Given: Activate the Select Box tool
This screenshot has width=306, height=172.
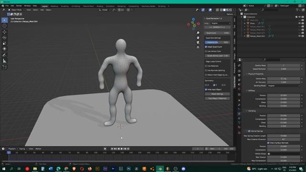Looking at the screenshot, I should coord(4,20).
